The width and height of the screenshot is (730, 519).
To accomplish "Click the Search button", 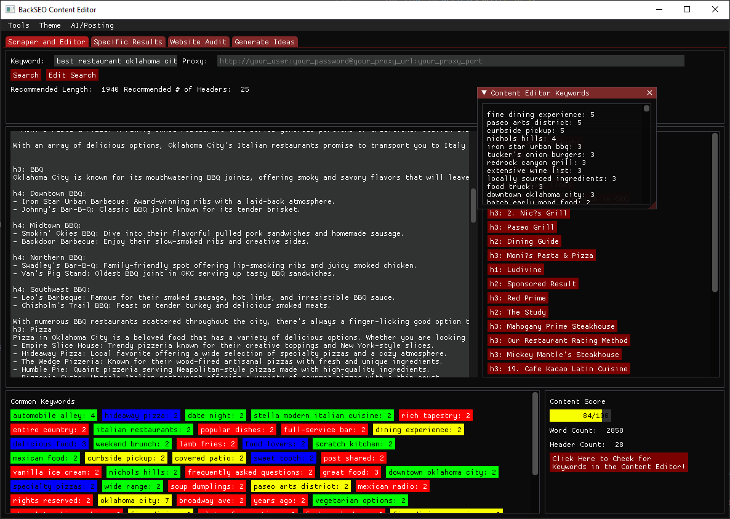I will pyautogui.click(x=26, y=75).
